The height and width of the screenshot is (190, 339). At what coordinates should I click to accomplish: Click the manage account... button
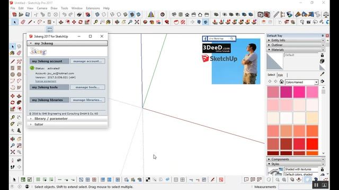click(x=87, y=61)
